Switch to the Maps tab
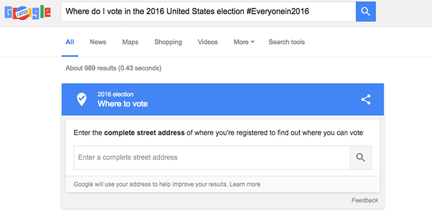432x221 pixels. pos(130,42)
